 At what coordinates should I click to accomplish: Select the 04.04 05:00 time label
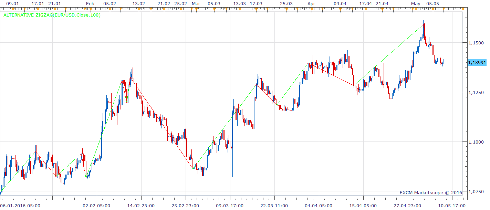[319, 206]
